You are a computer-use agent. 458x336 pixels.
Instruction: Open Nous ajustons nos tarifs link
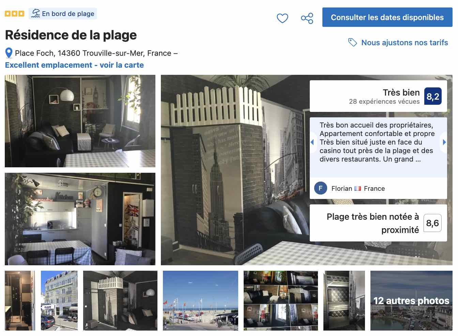tap(404, 43)
